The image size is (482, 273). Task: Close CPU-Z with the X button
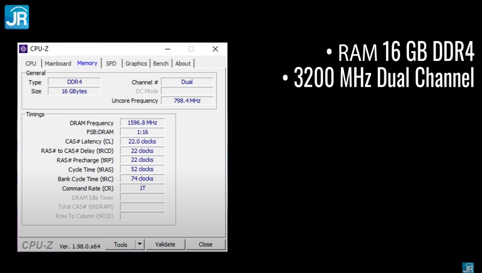216,49
